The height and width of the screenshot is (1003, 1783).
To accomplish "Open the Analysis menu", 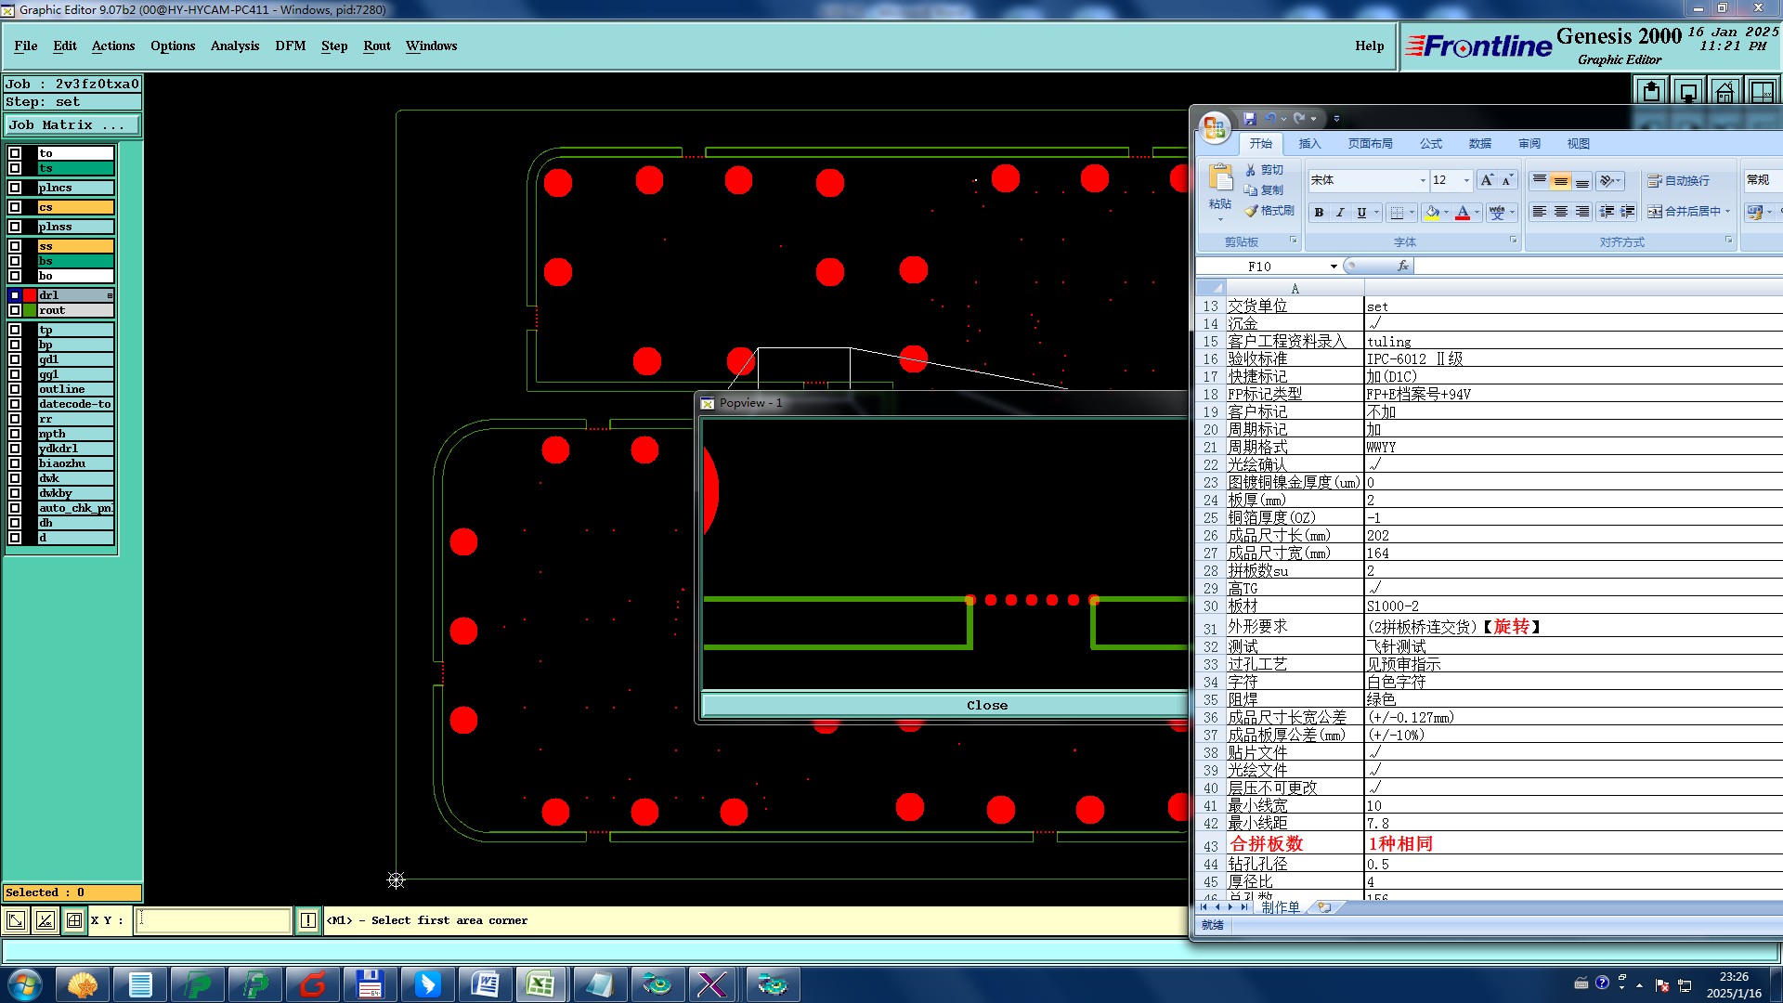I will 234,46.
